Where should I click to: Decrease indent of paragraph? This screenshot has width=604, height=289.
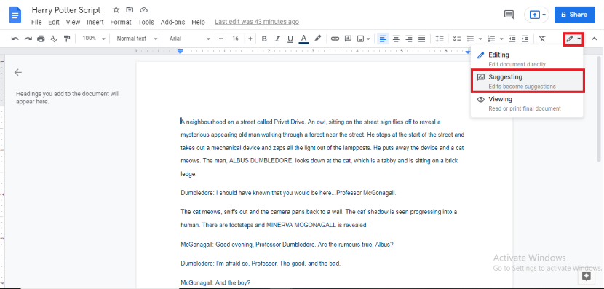tap(512, 39)
